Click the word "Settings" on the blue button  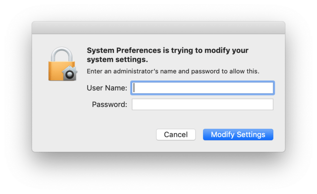251,135
